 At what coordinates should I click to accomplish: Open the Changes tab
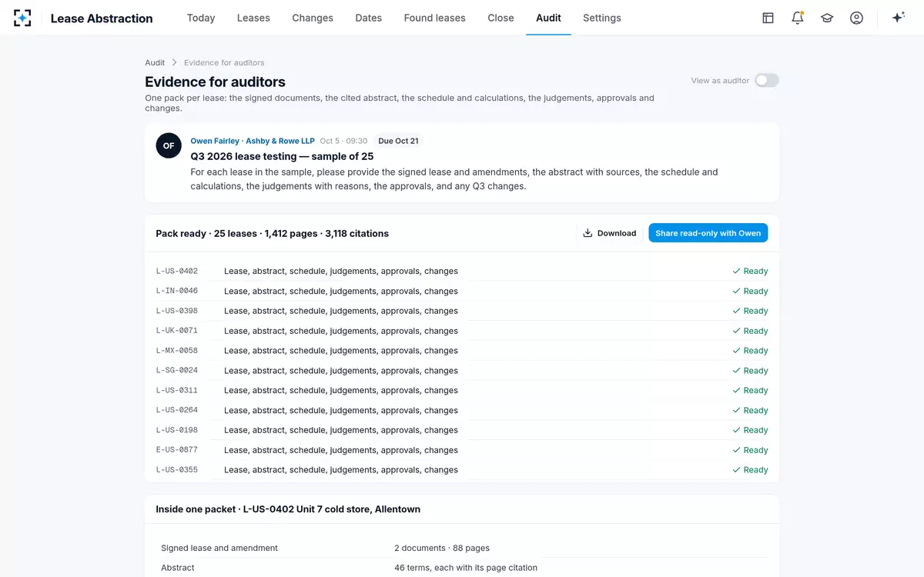[313, 18]
